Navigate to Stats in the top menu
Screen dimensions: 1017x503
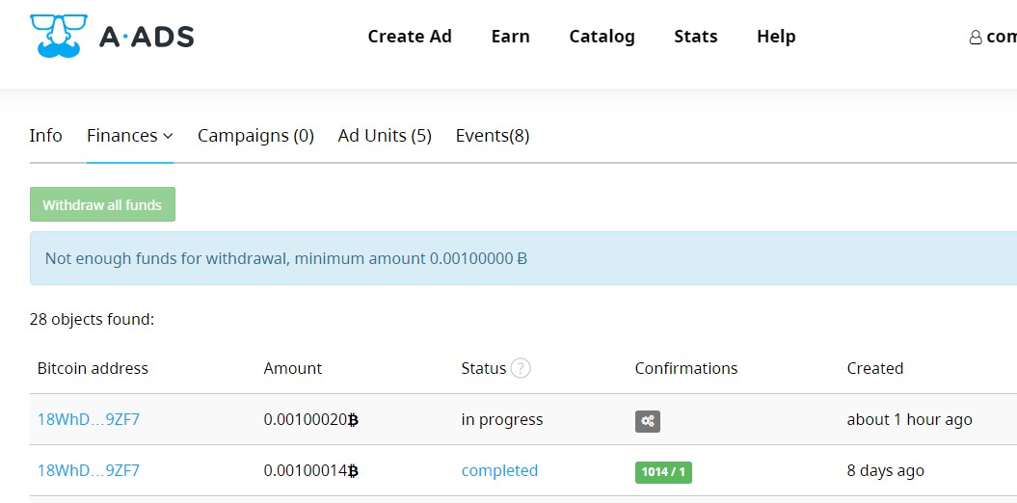click(695, 37)
